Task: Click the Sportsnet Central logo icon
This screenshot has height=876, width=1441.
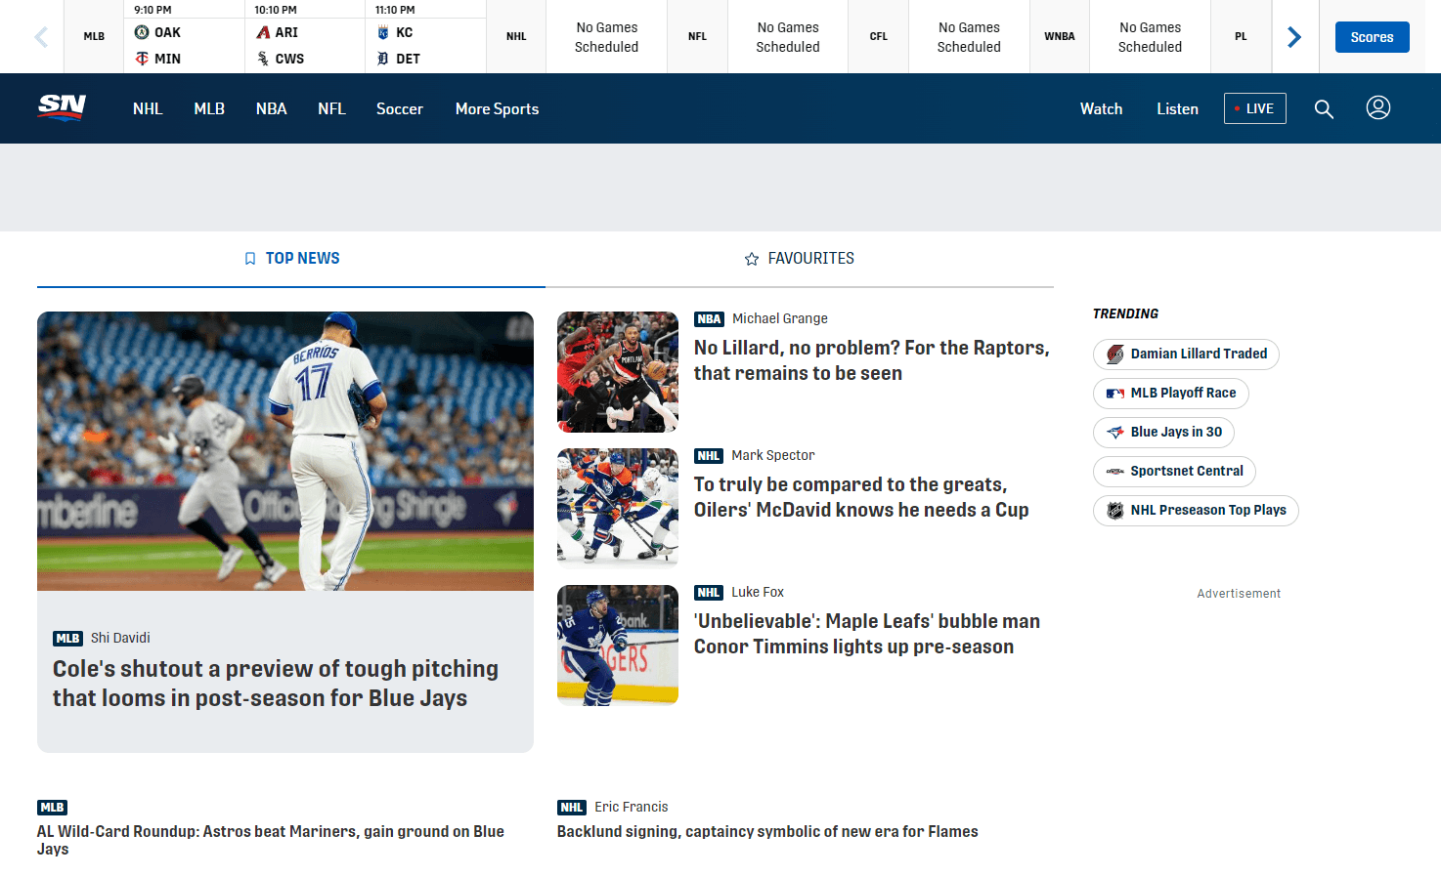Action: point(1115,472)
